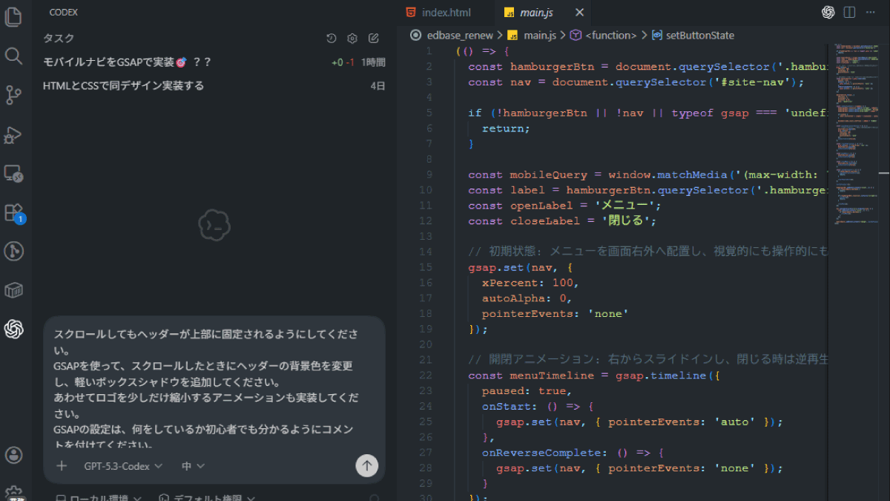Open Remote Explorer view
The image size is (890, 501).
click(x=13, y=174)
